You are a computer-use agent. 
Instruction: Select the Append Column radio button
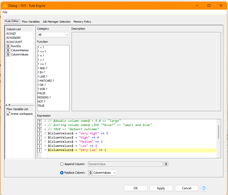[x=62, y=164]
